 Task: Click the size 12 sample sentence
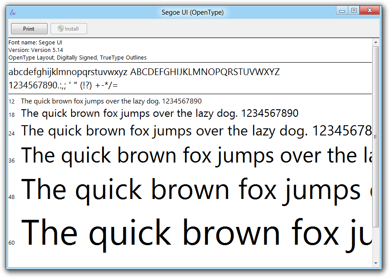[x=111, y=101]
